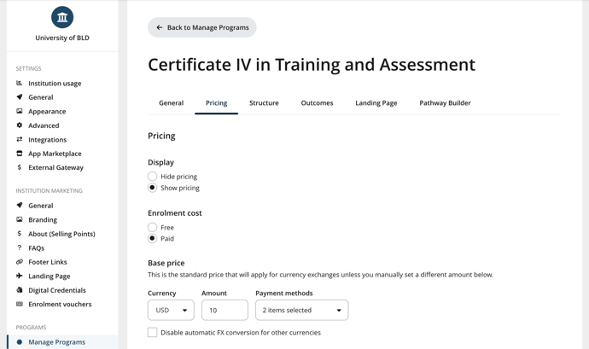This screenshot has width=589, height=349.
Task: Switch to the Structure tab
Action: [x=264, y=103]
